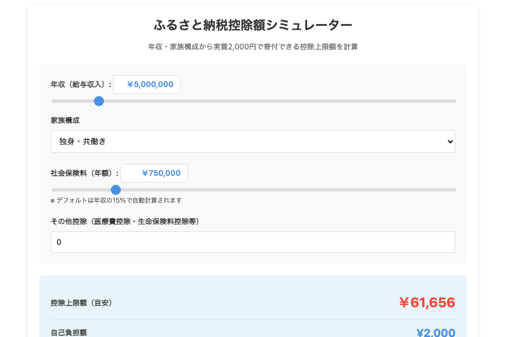Click the social insurance ¥750,000 input field
Screen dimensions: 506x337
154,173
